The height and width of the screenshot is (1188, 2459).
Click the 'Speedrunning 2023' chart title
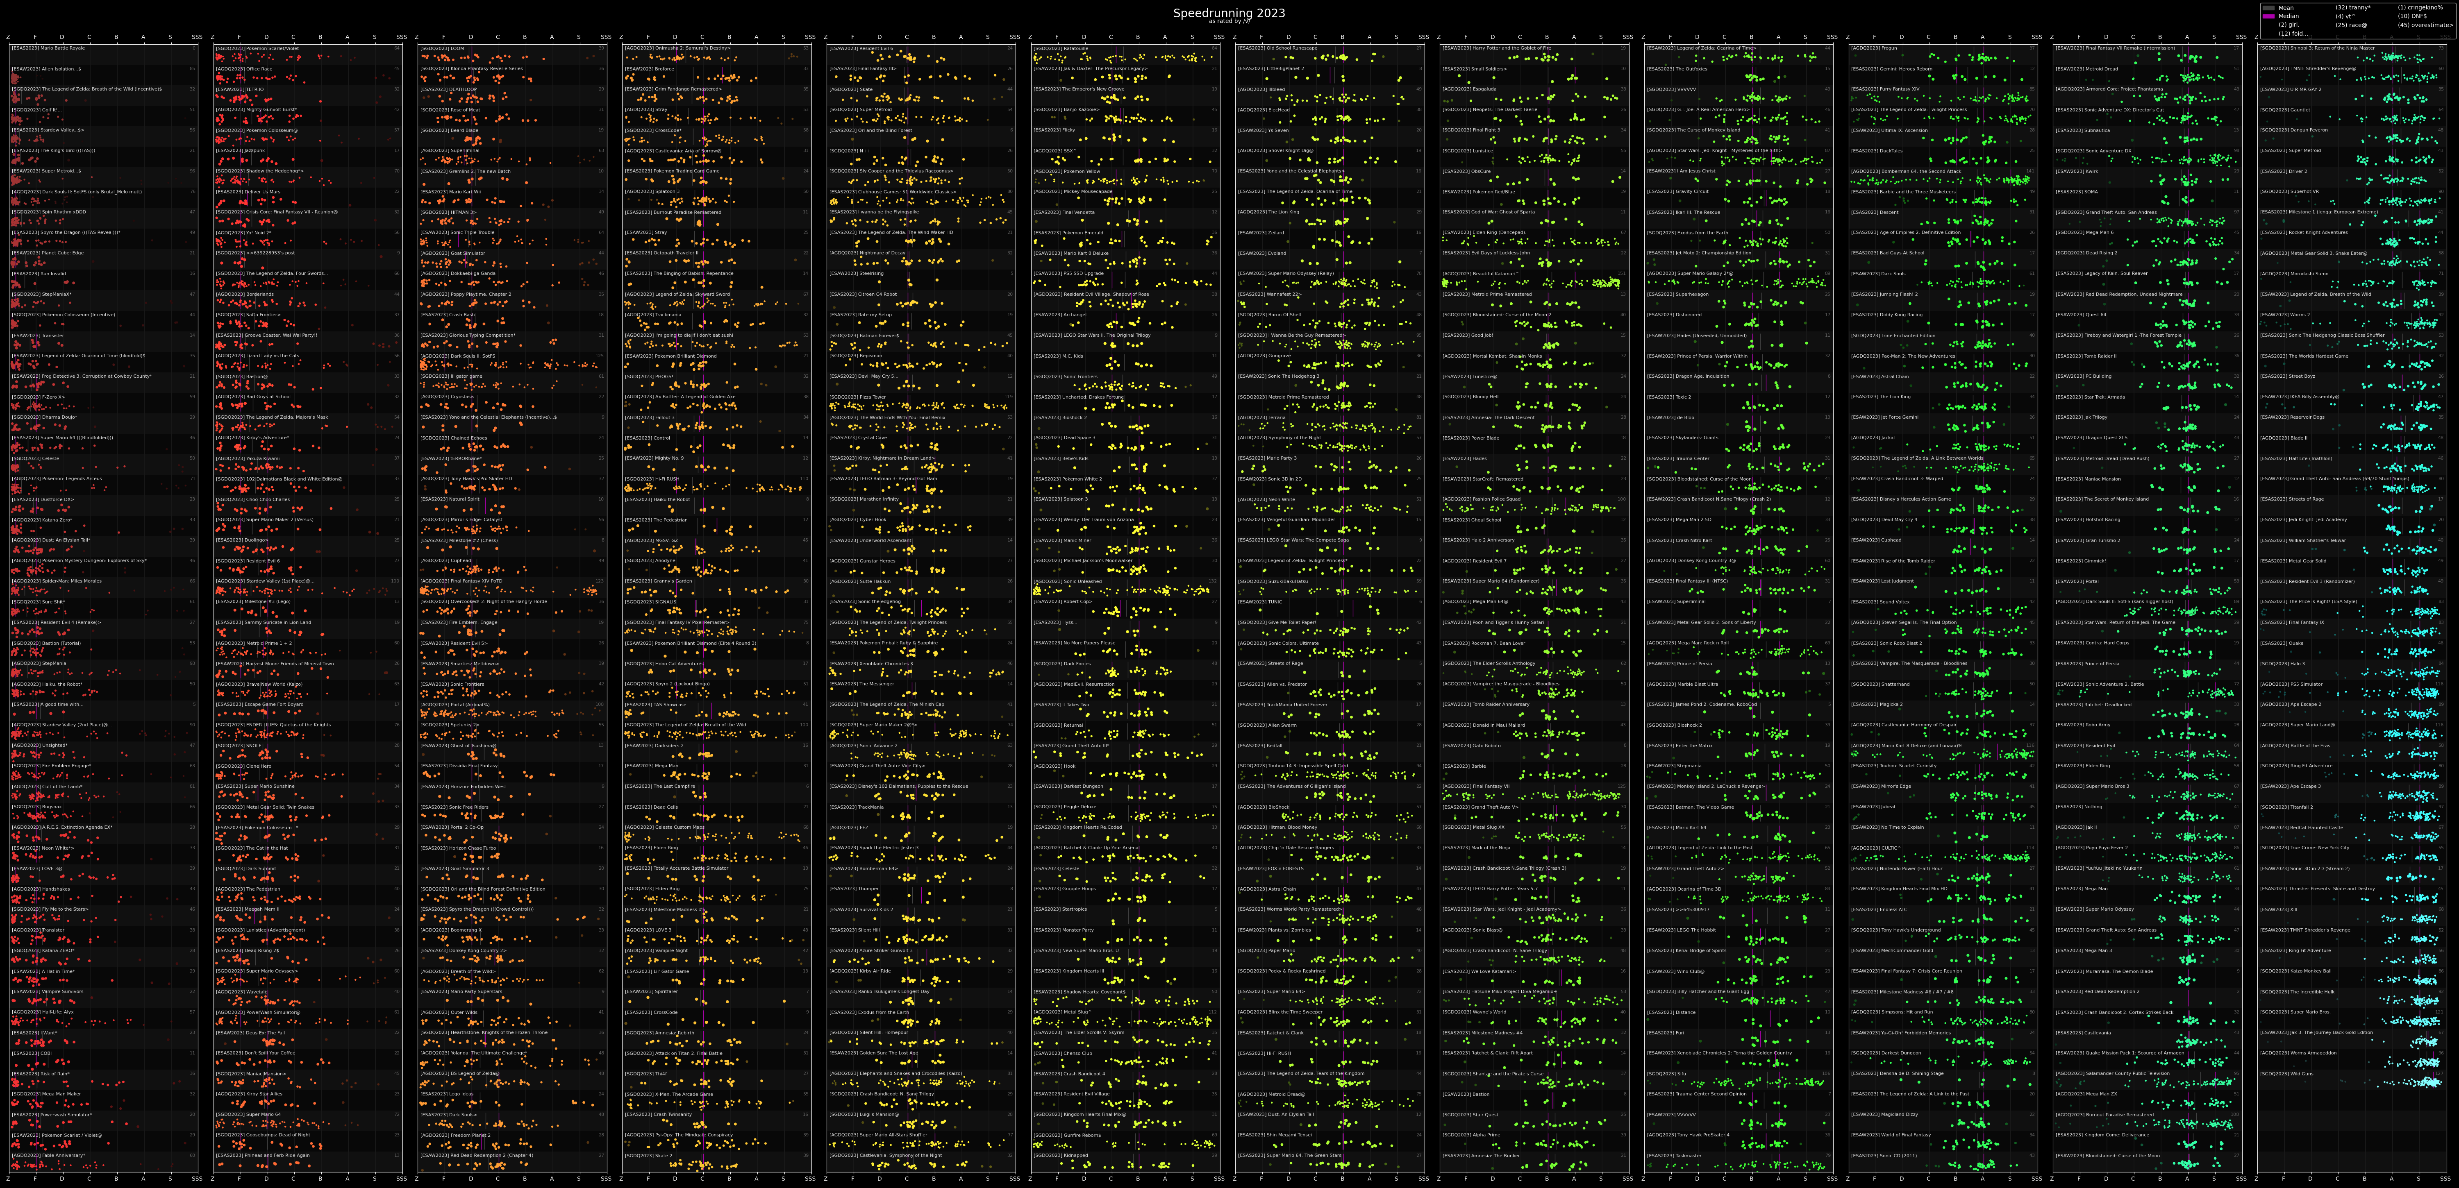1229,14
